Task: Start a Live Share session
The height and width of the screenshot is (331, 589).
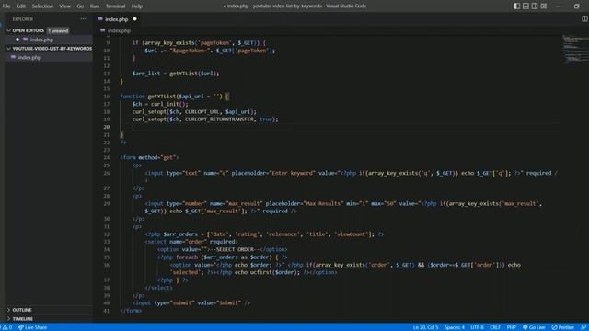Action: coord(33,327)
